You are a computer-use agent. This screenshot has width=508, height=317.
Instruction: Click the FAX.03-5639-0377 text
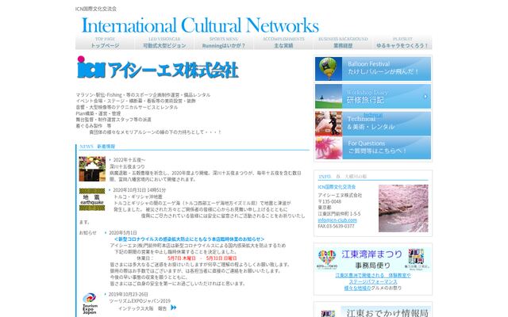336,226
